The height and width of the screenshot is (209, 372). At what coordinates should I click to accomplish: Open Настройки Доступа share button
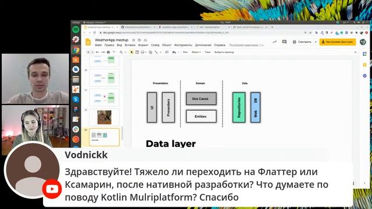click(x=338, y=42)
